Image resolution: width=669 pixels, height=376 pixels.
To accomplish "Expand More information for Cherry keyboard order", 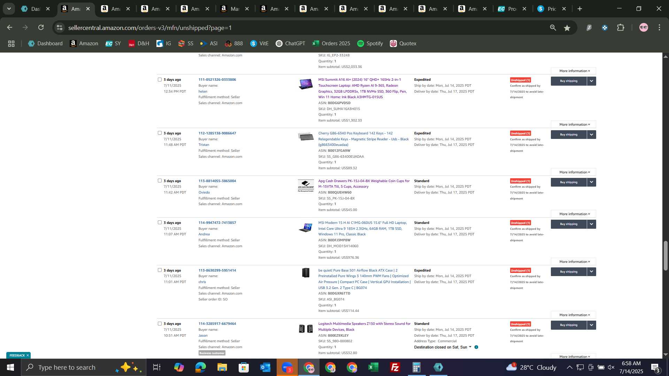I will pyautogui.click(x=574, y=172).
